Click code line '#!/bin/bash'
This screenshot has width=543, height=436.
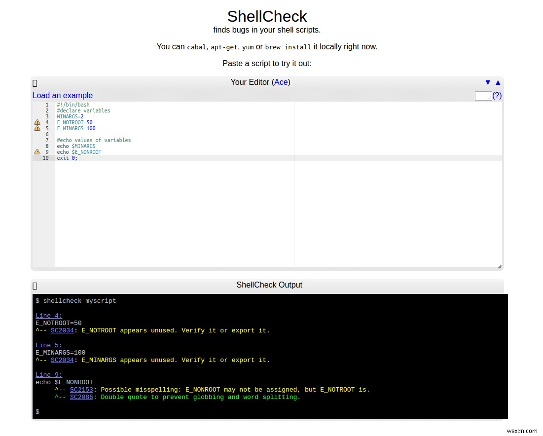73,105
